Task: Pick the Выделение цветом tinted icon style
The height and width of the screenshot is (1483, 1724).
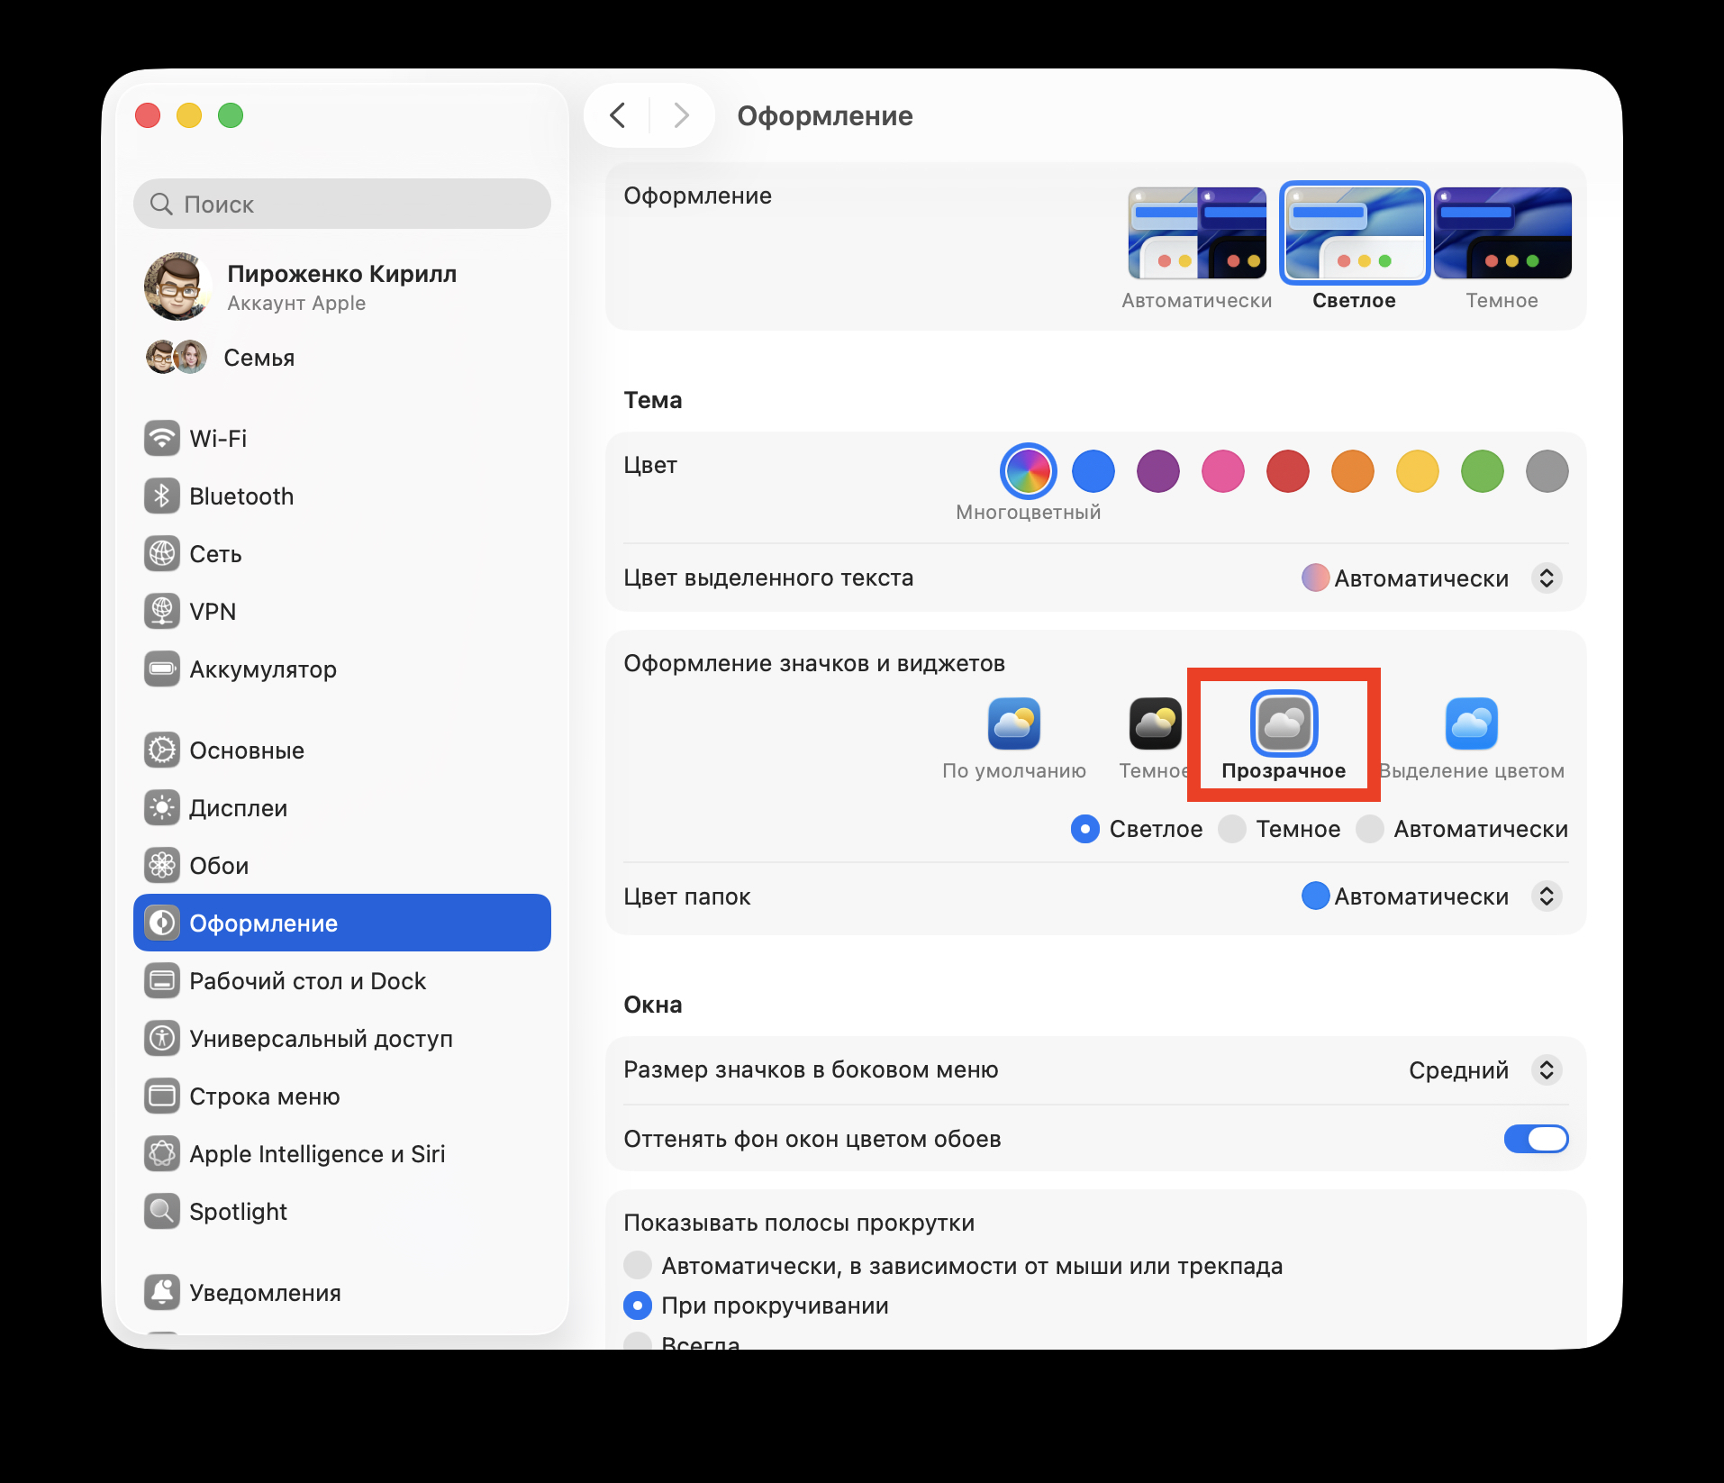Action: [x=1471, y=723]
